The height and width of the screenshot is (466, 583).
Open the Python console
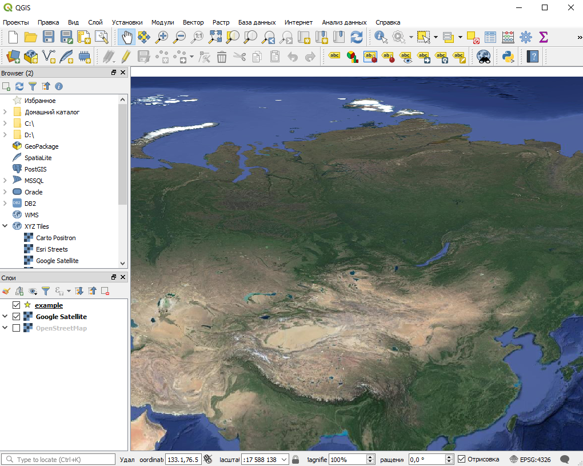pos(508,56)
